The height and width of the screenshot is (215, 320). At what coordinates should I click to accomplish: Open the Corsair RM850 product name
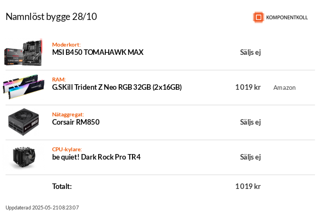click(x=76, y=122)
